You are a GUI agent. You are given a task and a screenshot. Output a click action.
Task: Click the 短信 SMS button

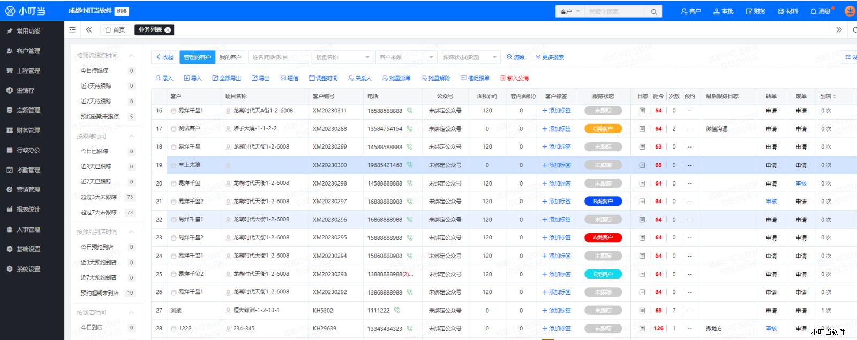coord(289,78)
